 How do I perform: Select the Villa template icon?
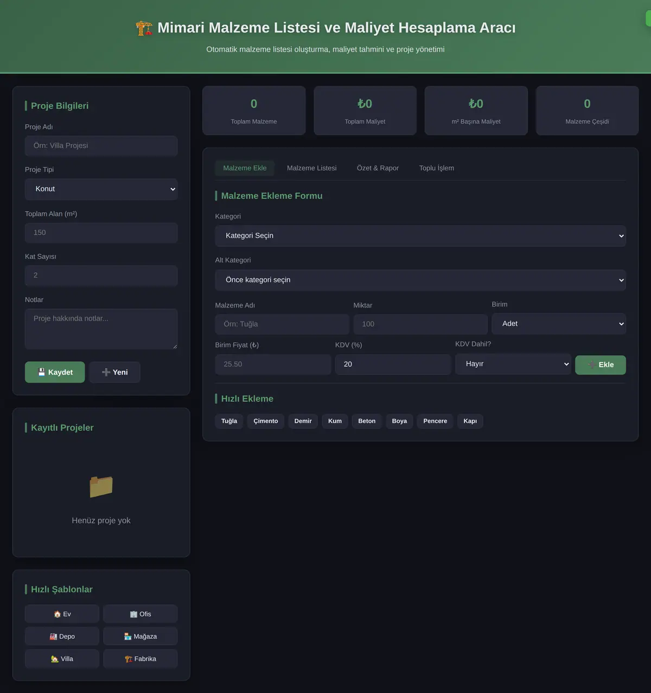(x=55, y=659)
